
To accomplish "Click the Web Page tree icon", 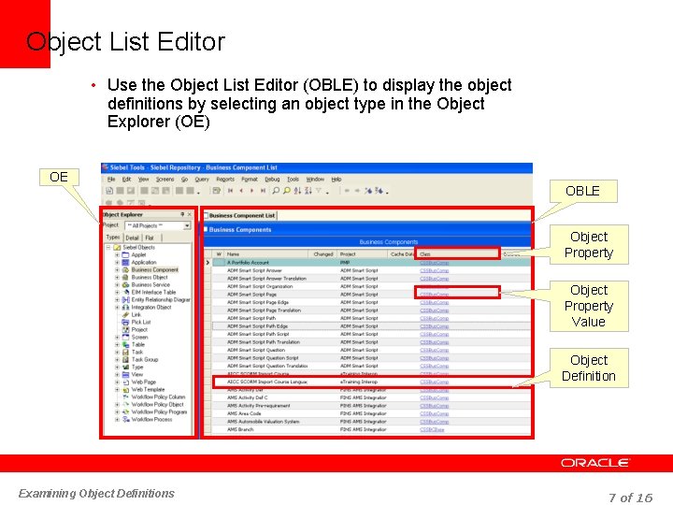I will coord(125,382).
